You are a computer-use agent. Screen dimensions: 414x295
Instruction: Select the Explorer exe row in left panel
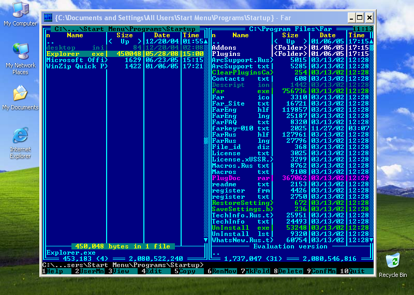point(125,54)
